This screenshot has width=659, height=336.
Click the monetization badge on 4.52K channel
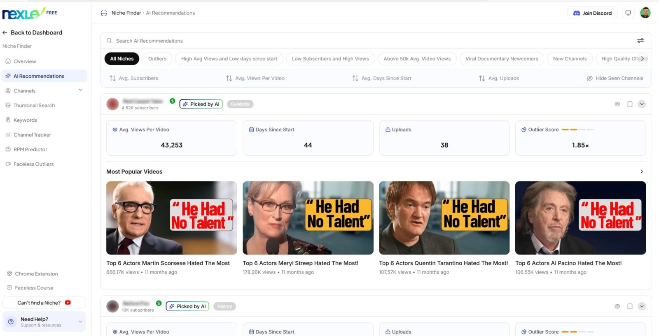coord(172,101)
